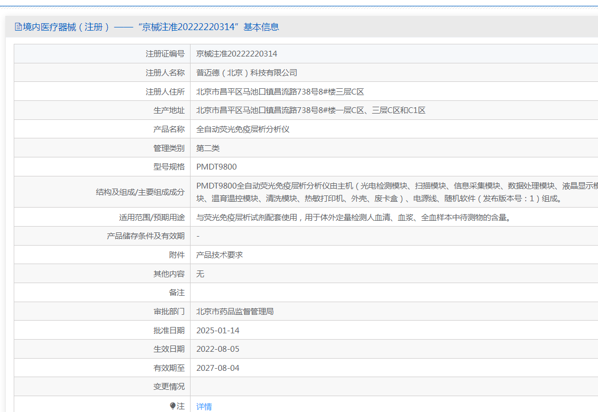Click the 备注 row label

click(177, 293)
